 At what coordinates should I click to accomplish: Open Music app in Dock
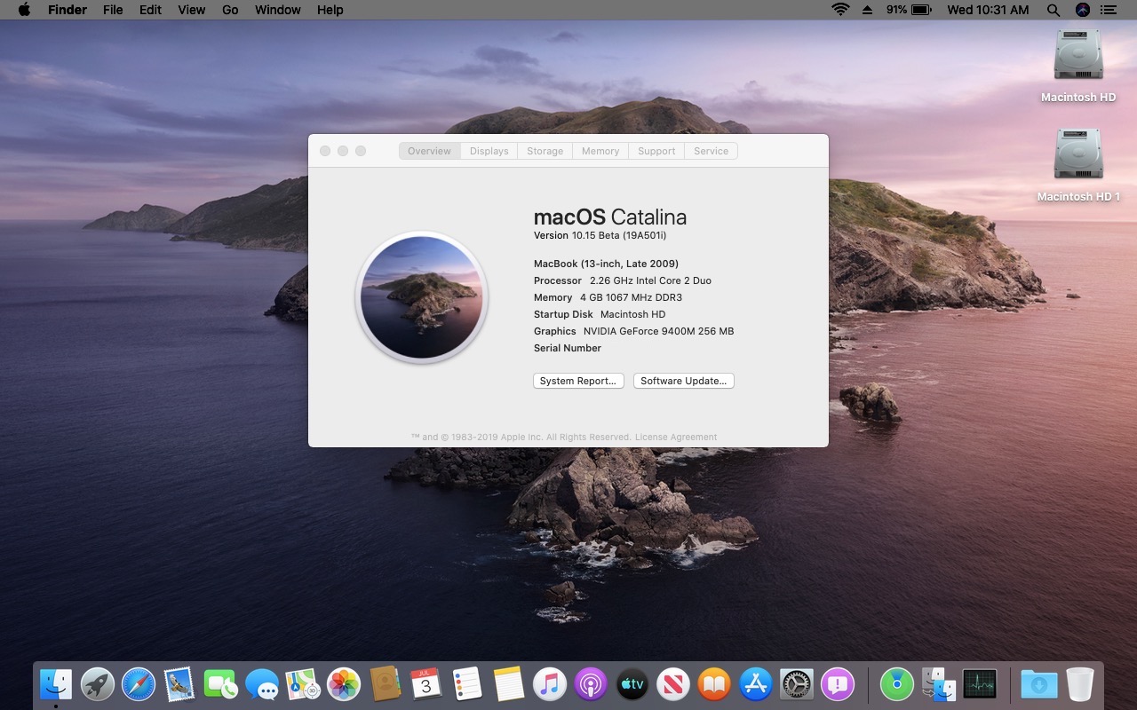pos(550,684)
